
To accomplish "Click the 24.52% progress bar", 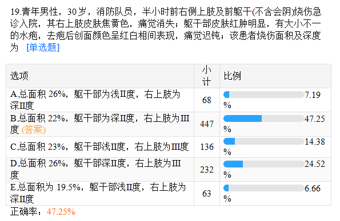I will pos(264,164).
